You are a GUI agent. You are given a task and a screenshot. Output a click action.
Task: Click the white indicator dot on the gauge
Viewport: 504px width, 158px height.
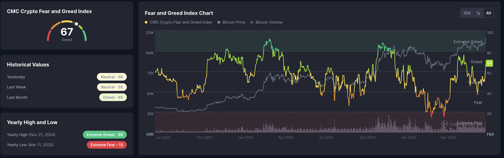76,24
